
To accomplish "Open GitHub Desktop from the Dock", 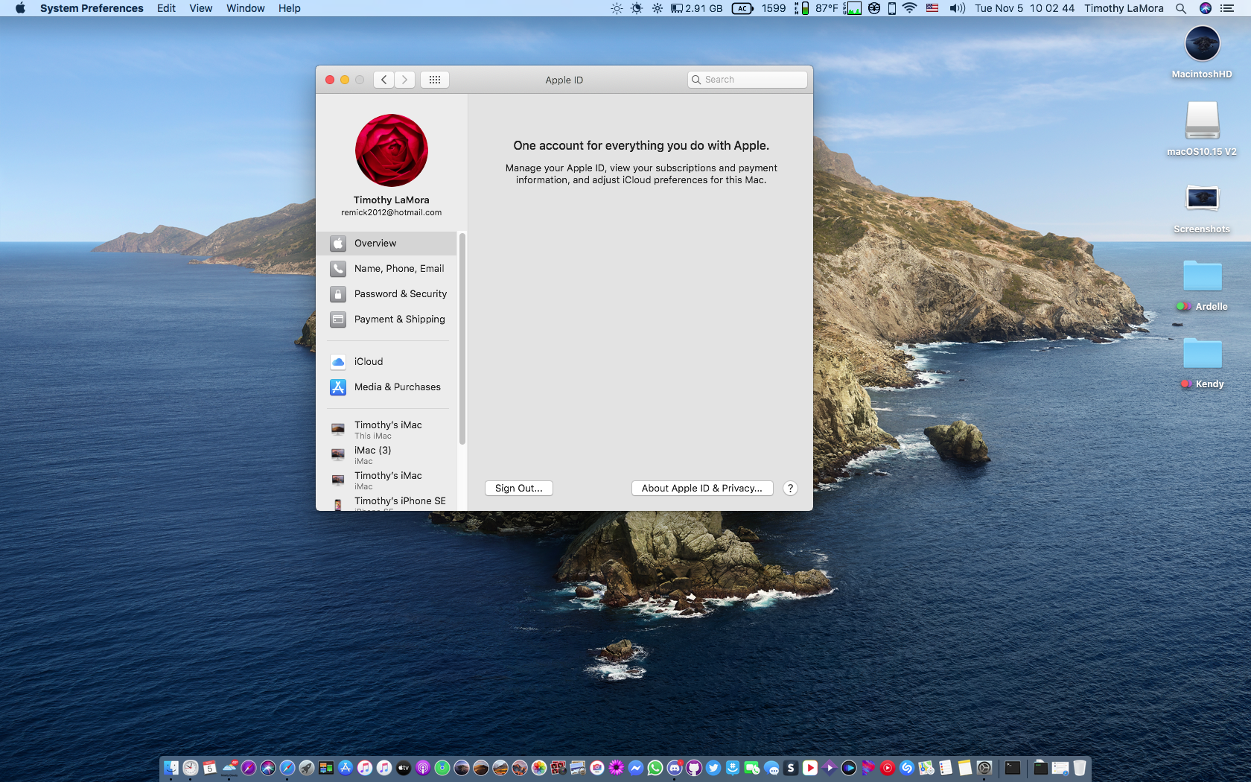I will (694, 768).
